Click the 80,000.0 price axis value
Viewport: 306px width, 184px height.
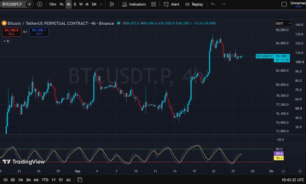click(282, 85)
